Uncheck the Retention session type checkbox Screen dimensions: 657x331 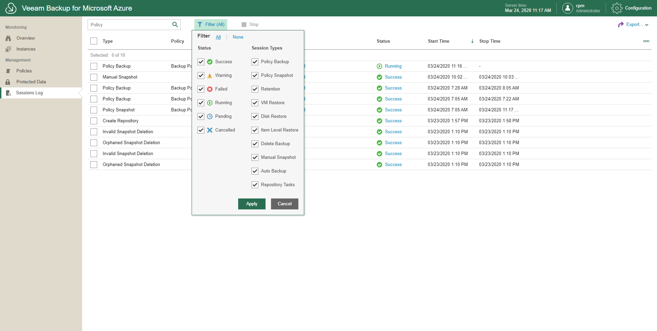tap(255, 89)
